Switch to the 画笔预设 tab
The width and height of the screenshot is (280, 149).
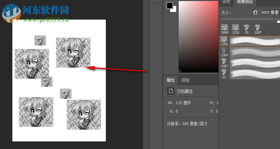245,2
